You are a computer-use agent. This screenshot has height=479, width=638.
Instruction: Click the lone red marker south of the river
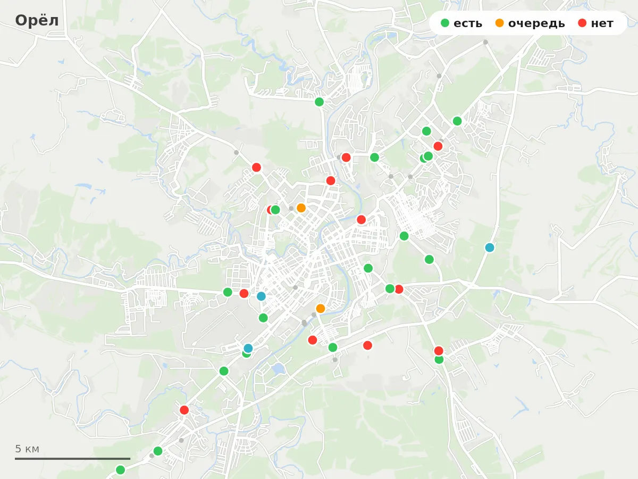367,345
